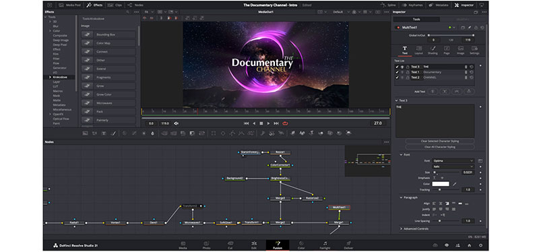Open the font style dropdown showing Italic
The width and height of the screenshot is (539, 252).
pyautogui.click(x=453, y=166)
